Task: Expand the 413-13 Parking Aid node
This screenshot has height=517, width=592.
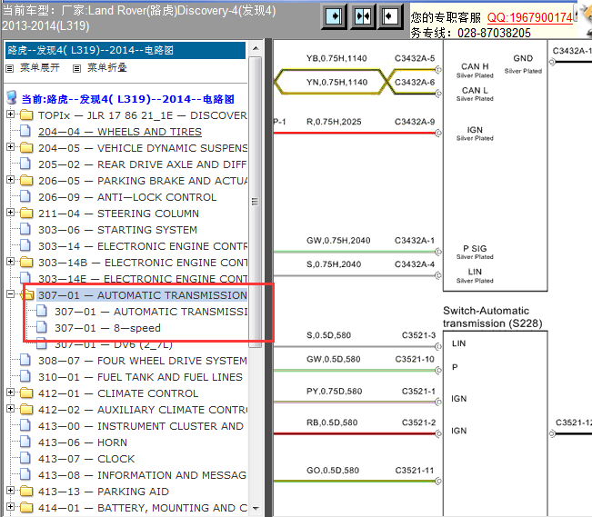Action: click(x=11, y=491)
